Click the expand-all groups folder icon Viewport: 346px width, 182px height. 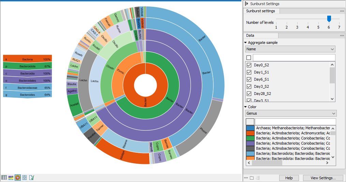(252, 178)
